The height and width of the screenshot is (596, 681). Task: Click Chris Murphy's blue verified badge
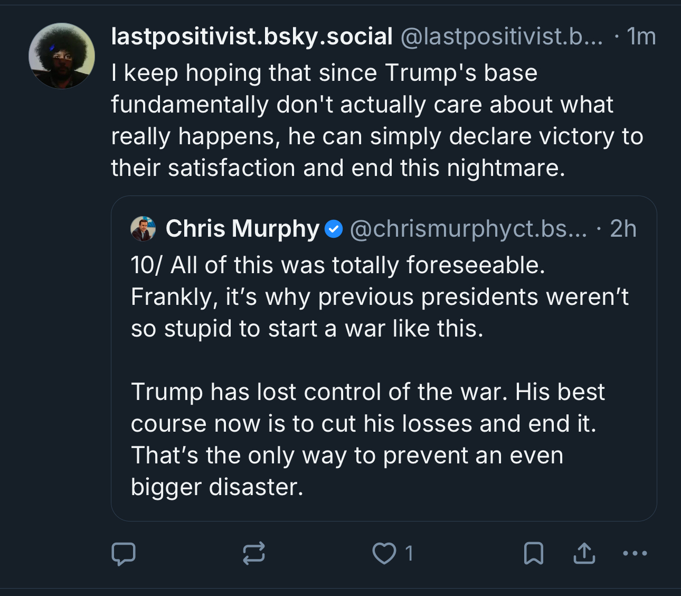(x=333, y=229)
